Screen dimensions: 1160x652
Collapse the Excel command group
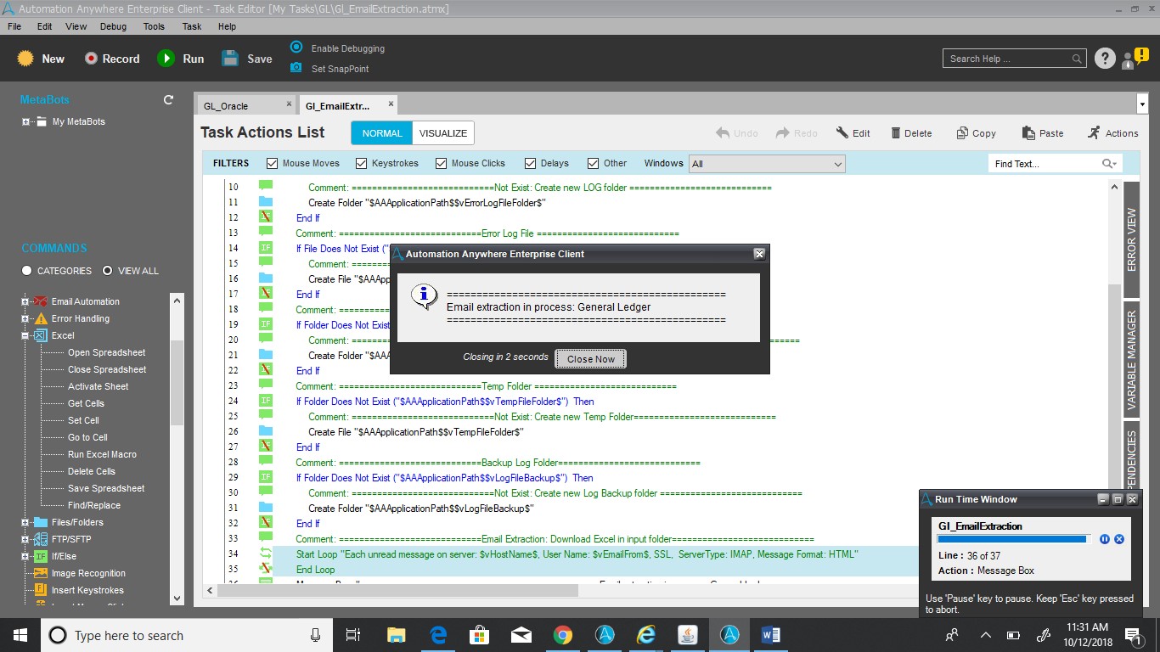click(x=26, y=335)
